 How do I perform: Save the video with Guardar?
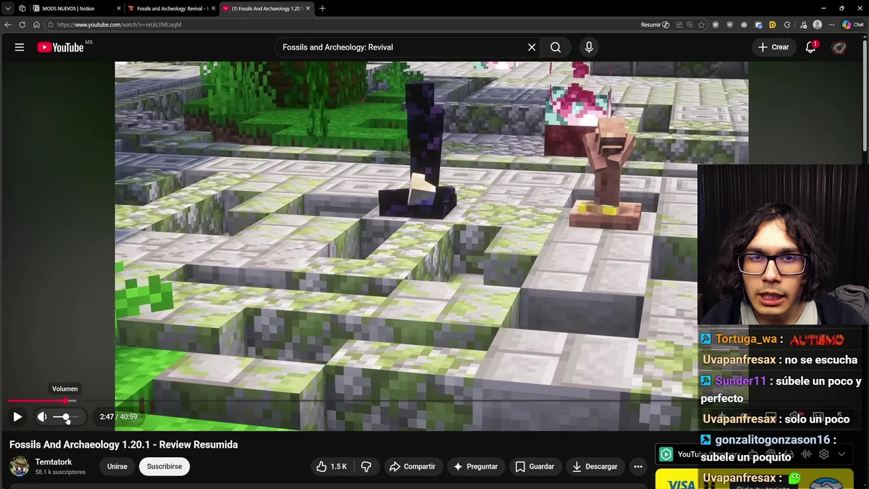[534, 467]
